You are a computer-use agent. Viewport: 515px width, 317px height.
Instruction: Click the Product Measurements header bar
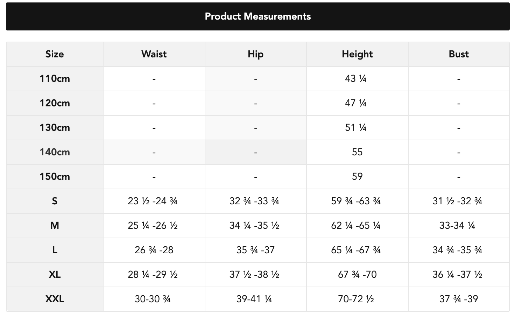point(257,16)
